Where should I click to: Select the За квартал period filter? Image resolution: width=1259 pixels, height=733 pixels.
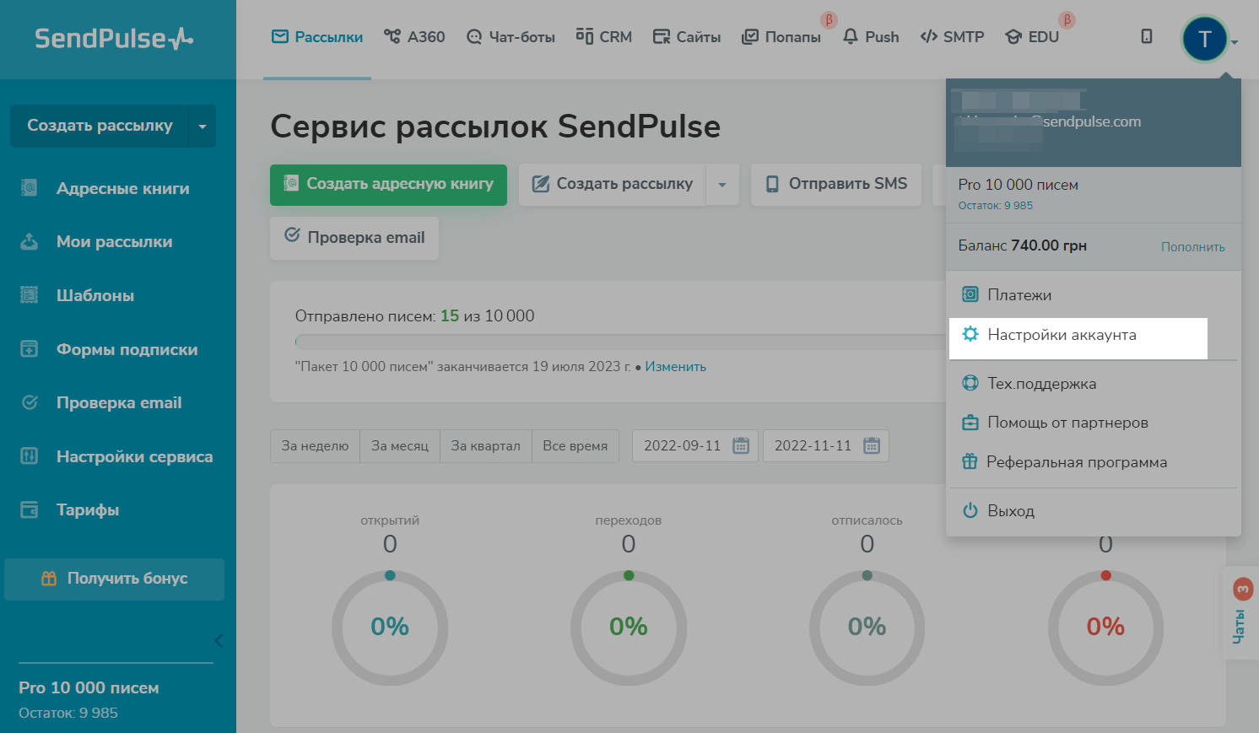[x=485, y=446]
